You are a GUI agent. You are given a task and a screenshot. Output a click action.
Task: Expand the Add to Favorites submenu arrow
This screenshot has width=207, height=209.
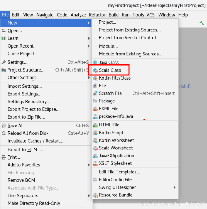(x=89, y=165)
